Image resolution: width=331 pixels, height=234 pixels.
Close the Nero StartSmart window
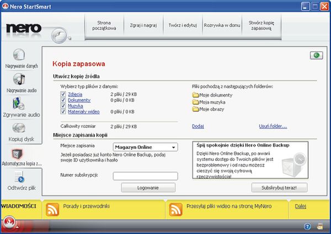click(x=324, y=6)
